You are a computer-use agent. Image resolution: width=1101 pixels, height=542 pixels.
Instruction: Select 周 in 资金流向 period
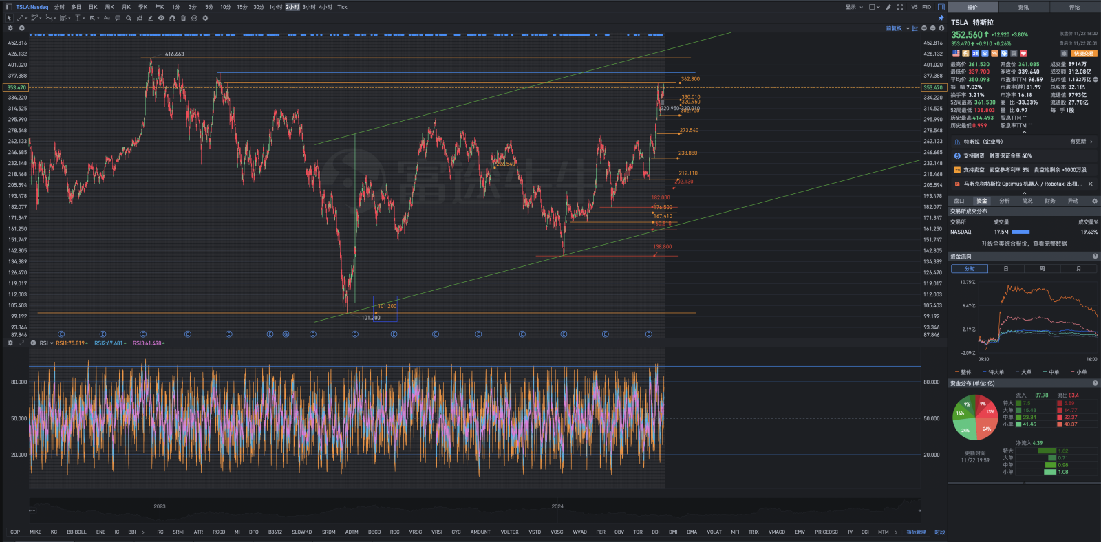[1042, 268]
